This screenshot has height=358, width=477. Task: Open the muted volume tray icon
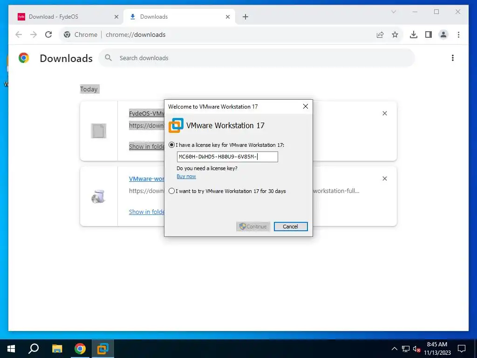point(417,349)
